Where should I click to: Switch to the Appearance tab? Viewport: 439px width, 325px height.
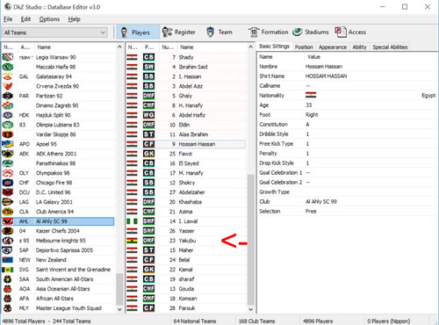333,47
